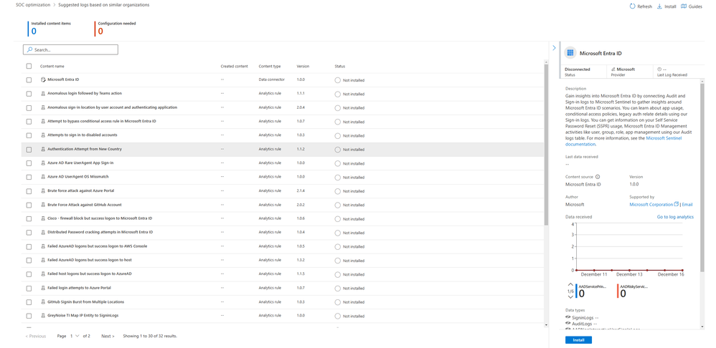Check the Anomalous sign-in location by user account checkbox
Viewport: 716px width, 348px height.
[x=29, y=108]
